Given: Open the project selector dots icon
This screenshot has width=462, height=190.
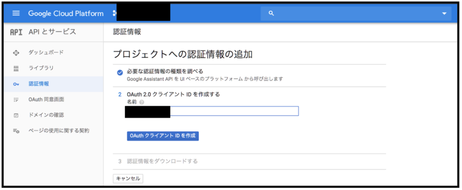Looking at the screenshot, I should click(114, 13).
